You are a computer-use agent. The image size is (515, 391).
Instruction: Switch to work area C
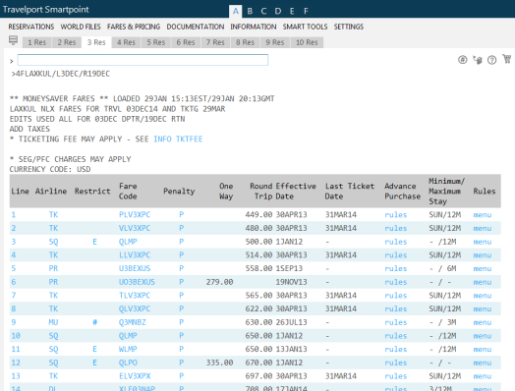pos(263,11)
